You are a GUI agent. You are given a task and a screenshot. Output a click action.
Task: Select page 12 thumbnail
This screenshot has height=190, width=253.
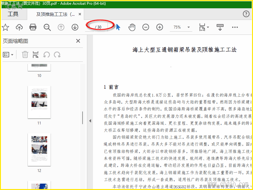point(39,149)
